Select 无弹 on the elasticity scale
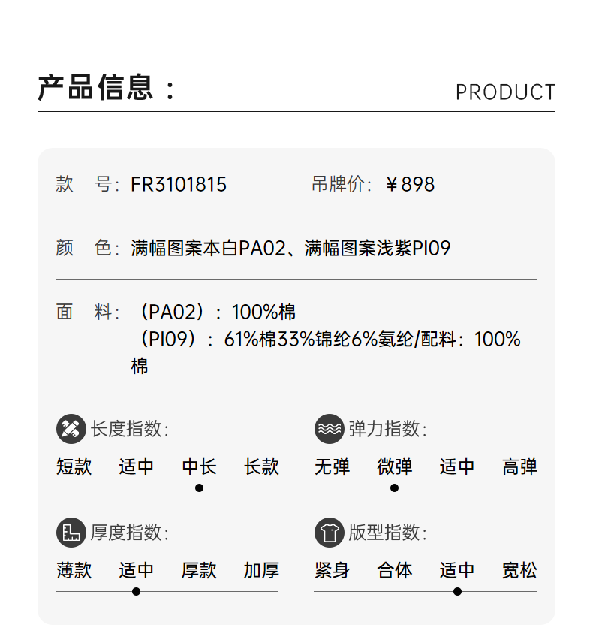 point(332,466)
